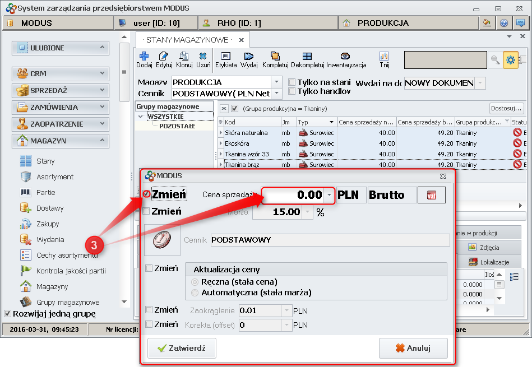Switch to the STANY MAGAZYNOWE tab
This screenshot has height=367, width=532.
187,40
